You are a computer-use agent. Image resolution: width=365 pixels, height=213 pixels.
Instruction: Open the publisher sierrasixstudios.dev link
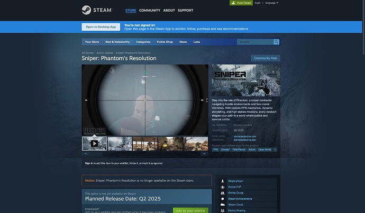245,140
